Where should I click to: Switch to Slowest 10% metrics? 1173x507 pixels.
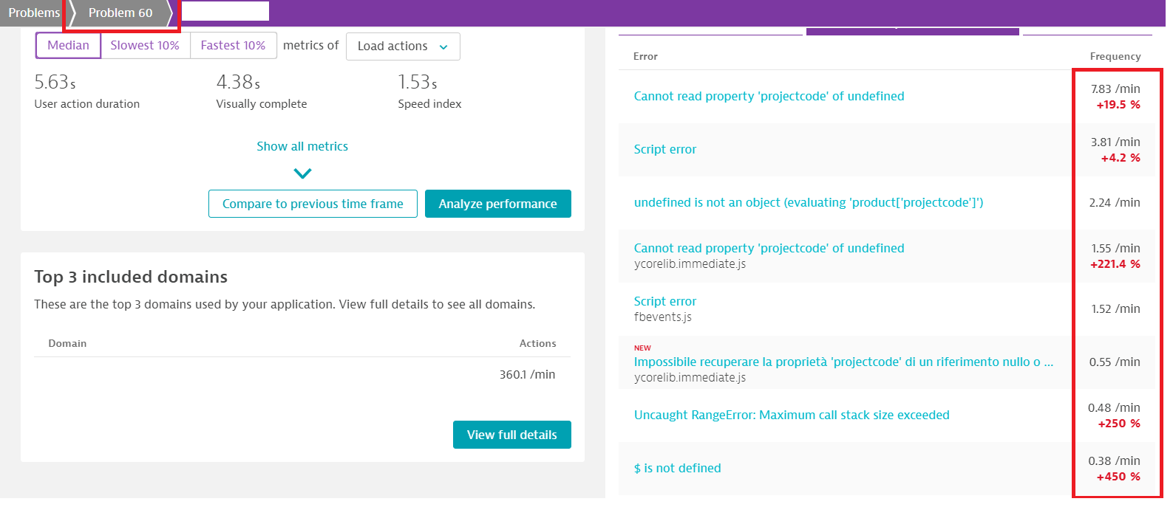pyautogui.click(x=145, y=46)
